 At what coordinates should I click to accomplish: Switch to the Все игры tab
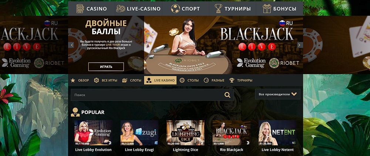pyautogui.click(x=105, y=80)
